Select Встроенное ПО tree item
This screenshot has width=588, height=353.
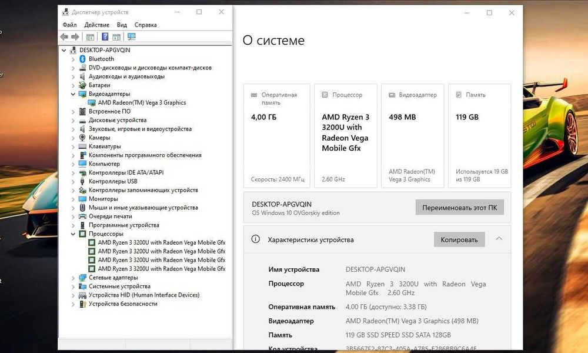[109, 111]
